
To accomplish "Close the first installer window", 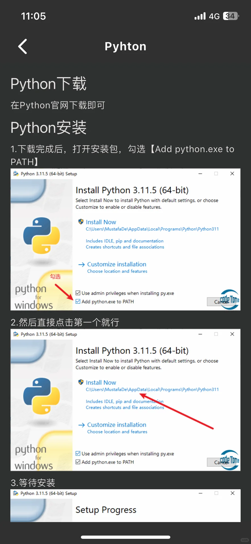I will (232, 174).
